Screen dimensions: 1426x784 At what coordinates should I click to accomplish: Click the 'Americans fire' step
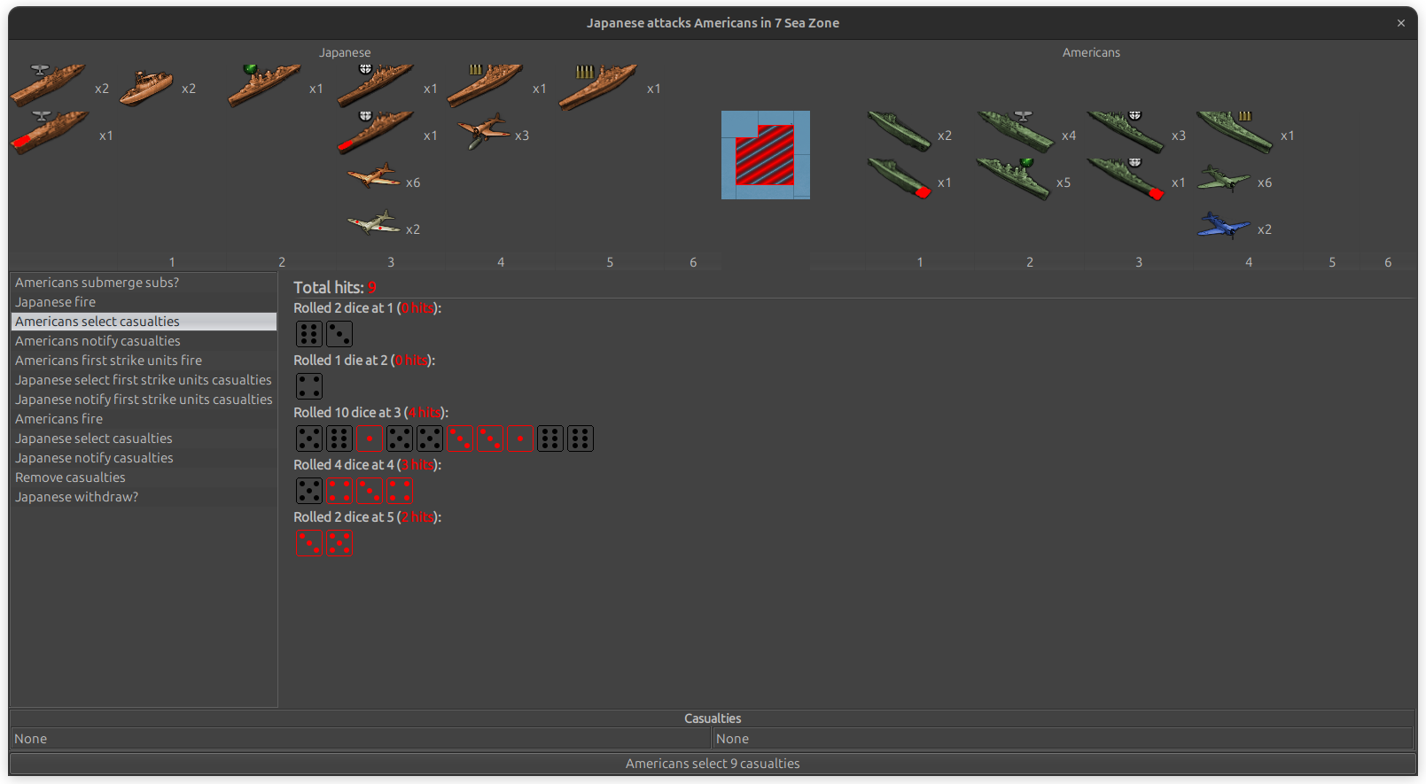[144, 419]
